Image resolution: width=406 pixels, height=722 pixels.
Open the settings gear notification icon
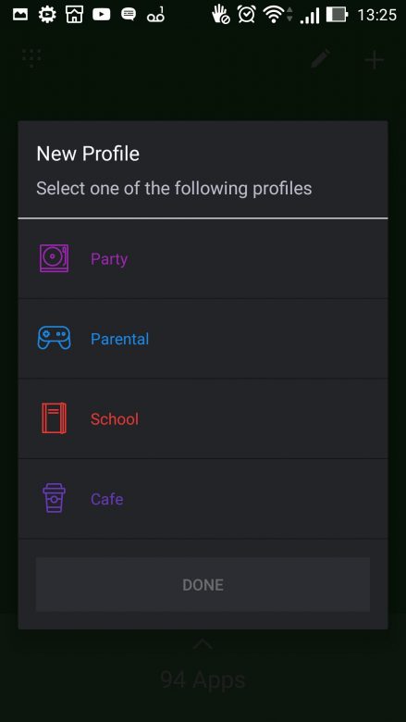46,15
